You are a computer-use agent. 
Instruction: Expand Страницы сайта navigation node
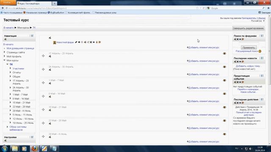pyautogui.click(x=5, y=52)
